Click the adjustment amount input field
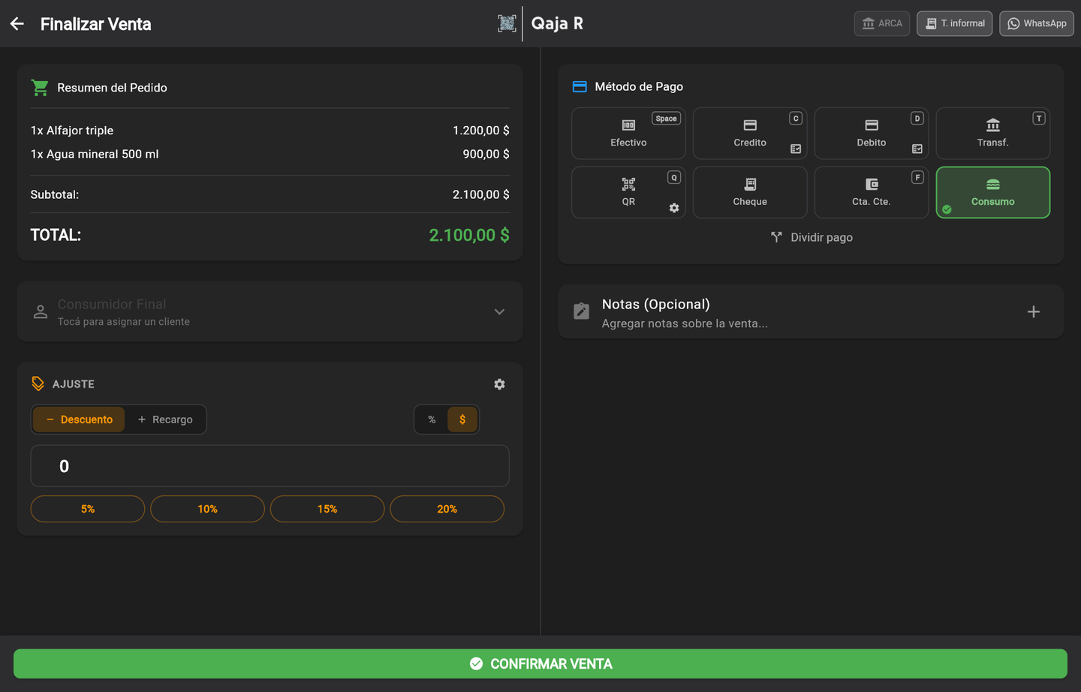1081x692 pixels. coord(270,466)
